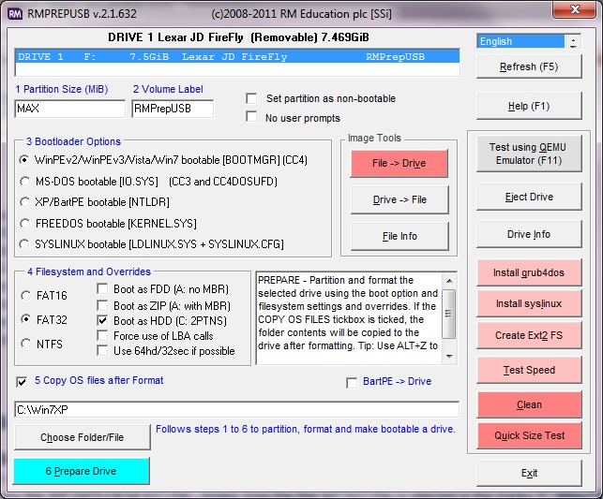Image resolution: width=603 pixels, height=499 pixels.
Task: Untick Copy OS files after Format
Action: pos(22,382)
